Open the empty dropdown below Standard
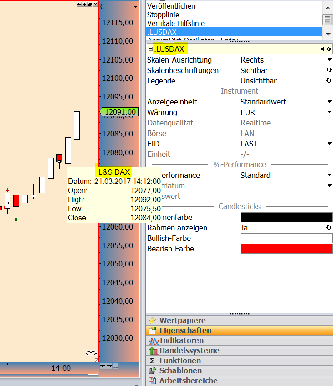The width and height of the screenshot is (333, 386). tap(329, 185)
